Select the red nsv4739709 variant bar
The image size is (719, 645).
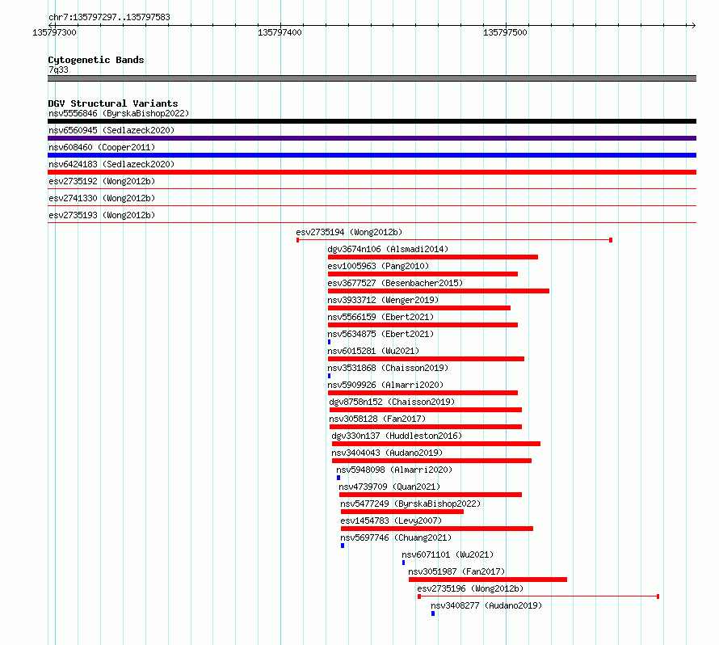(431, 495)
